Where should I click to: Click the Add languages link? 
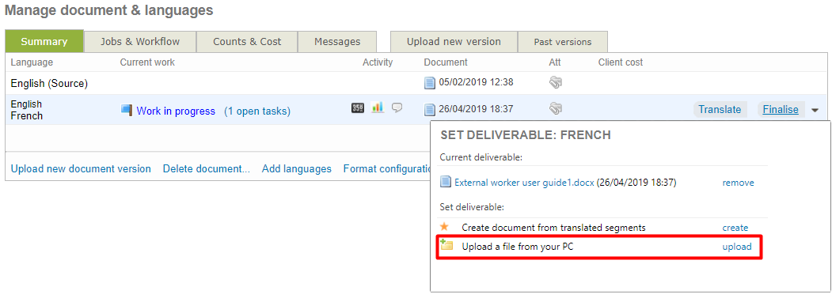coord(297,168)
